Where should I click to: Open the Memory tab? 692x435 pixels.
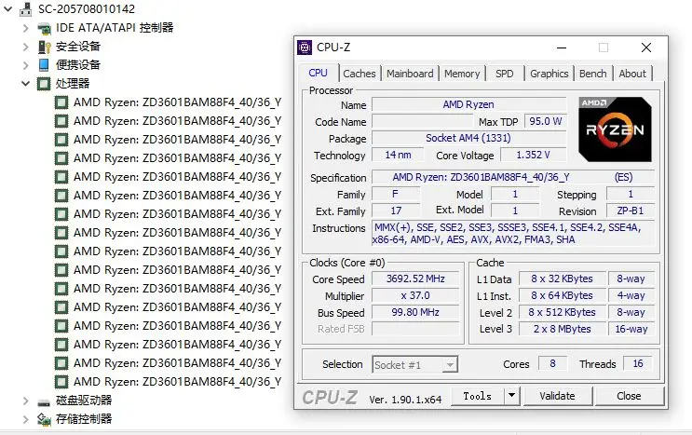click(462, 74)
